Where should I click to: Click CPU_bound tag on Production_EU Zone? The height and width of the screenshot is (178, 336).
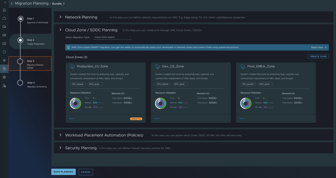point(77,84)
